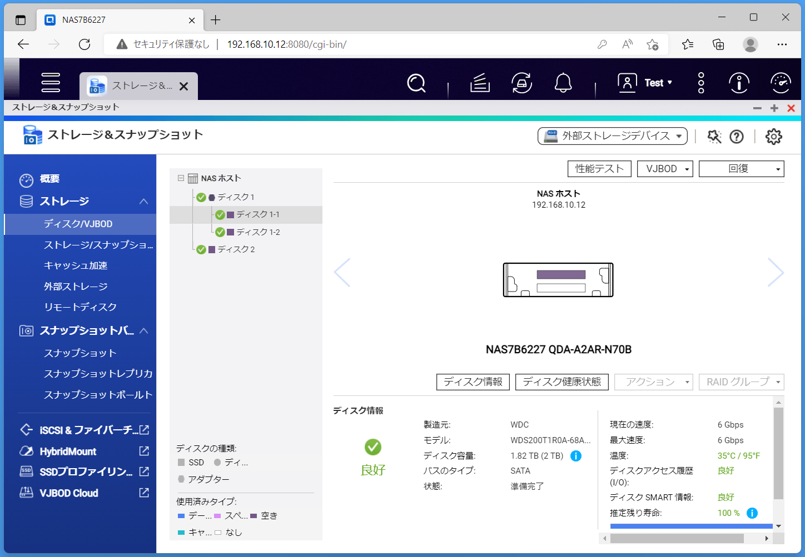Click the horizontal scrollbar in disk info
Viewport: 805px width, 557px height.
[677, 538]
